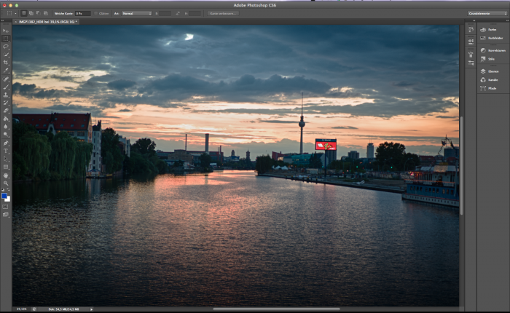Toggle Quick Mask mode

[x=6, y=207]
